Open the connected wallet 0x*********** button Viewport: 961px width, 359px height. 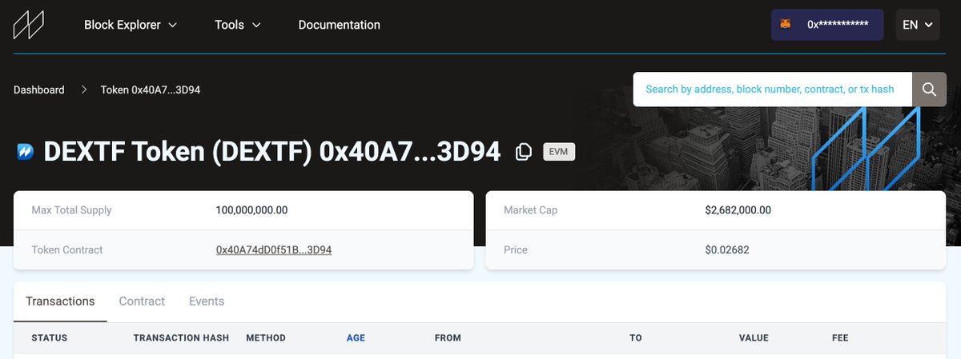coord(827,25)
